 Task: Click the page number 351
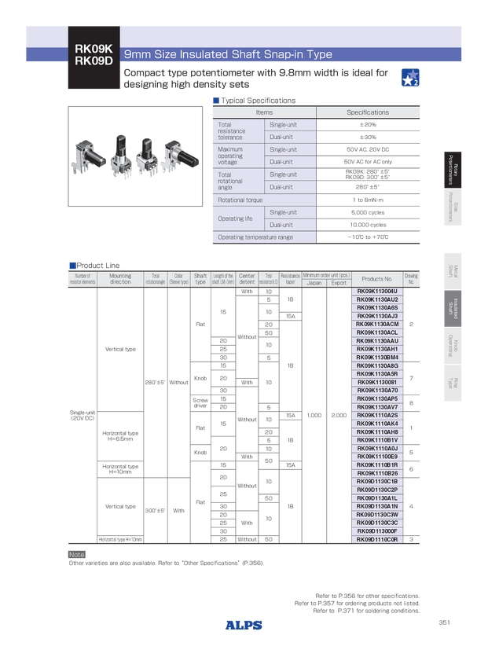(x=444, y=622)
